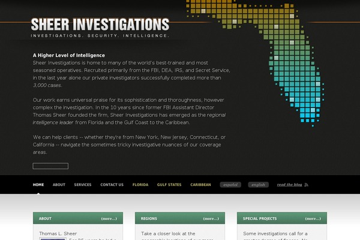360x240 pixels.
Task: Click the RSS feed icon
Action: click(x=306, y=185)
